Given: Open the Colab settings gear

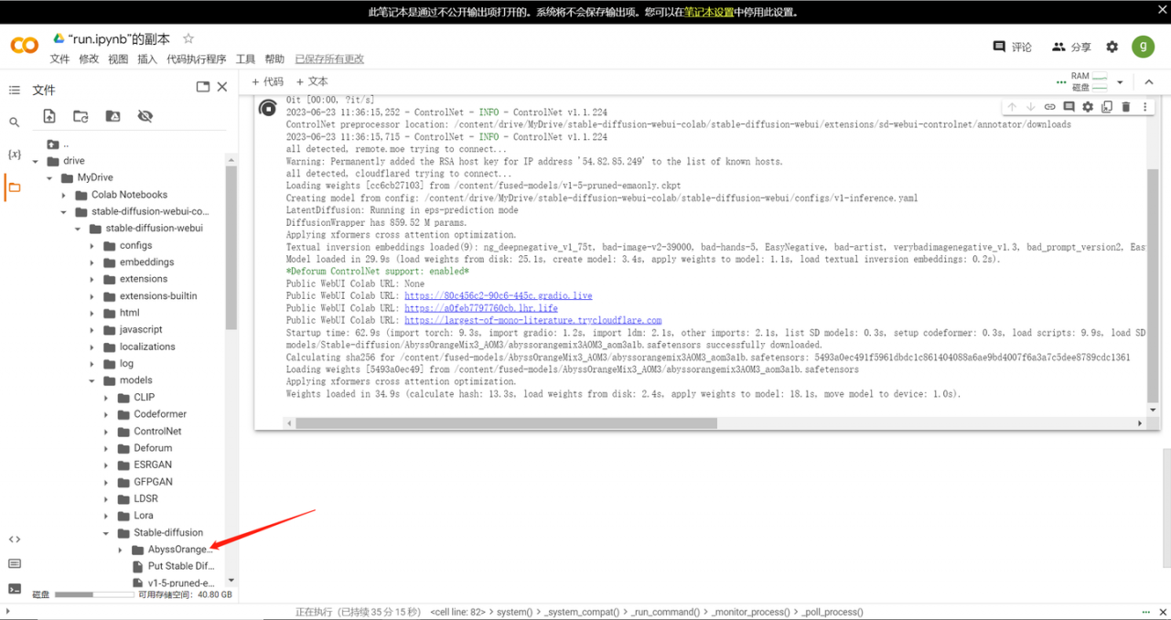Looking at the screenshot, I should (x=1112, y=47).
